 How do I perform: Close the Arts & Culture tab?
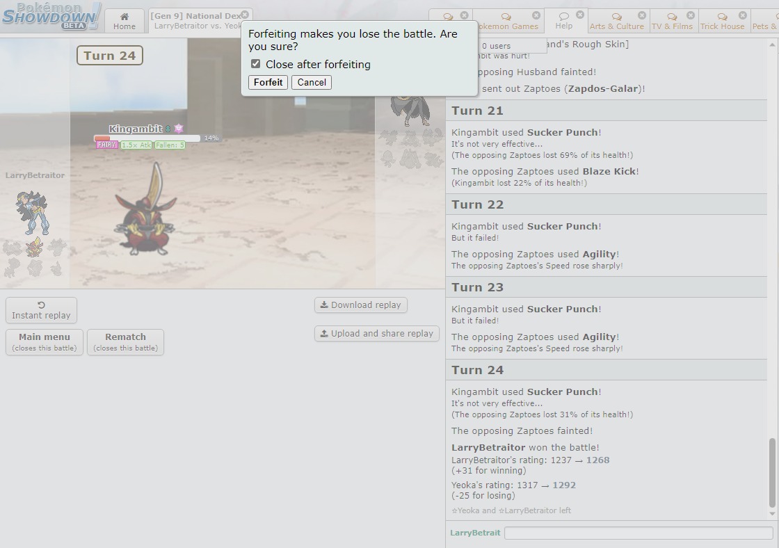(642, 15)
